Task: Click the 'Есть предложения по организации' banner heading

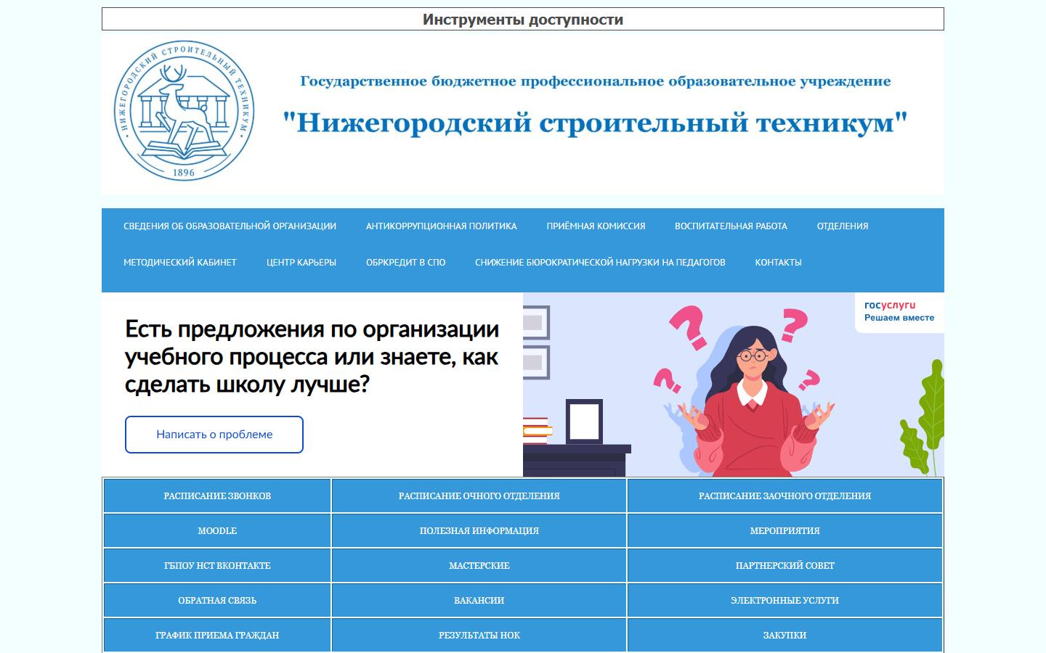Action: [x=312, y=356]
